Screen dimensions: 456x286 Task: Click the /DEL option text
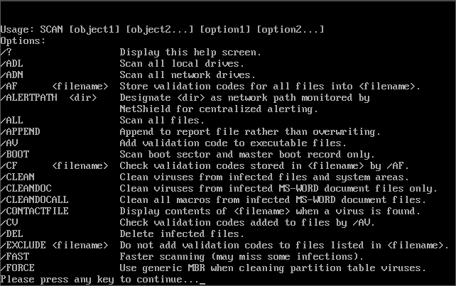click(x=12, y=234)
